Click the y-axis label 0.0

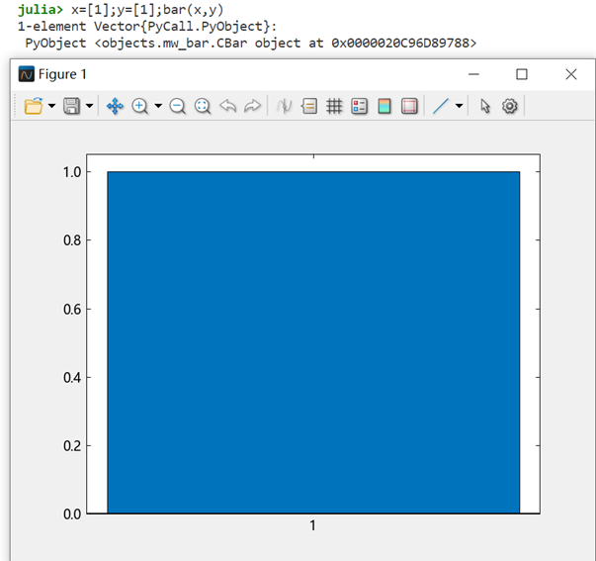click(72, 514)
